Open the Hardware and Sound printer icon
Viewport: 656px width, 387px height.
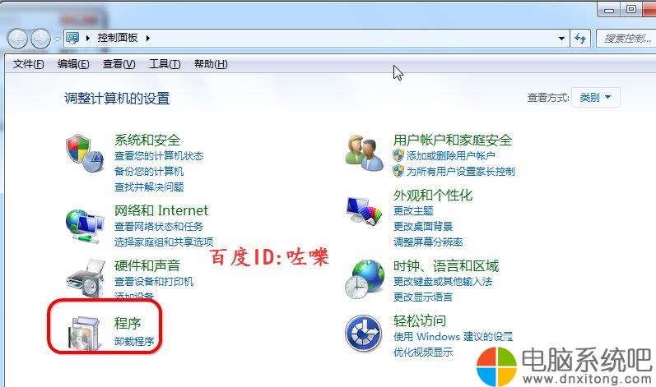[86, 279]
